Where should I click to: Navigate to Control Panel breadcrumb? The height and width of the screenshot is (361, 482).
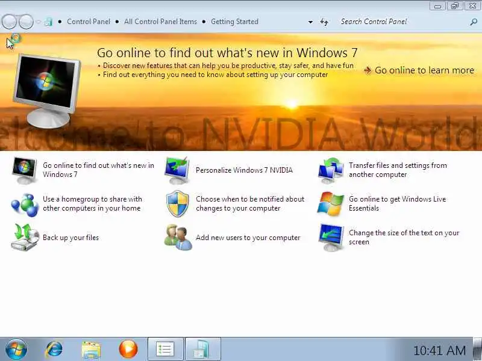point(89,22)
